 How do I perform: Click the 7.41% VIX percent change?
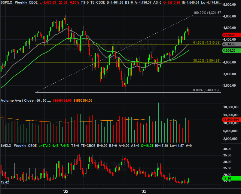65,146
